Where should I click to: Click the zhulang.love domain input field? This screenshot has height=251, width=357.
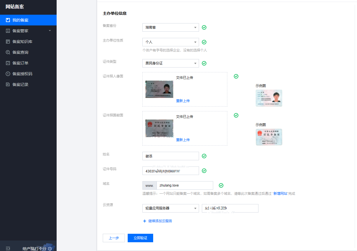click(x=185, y=185)
